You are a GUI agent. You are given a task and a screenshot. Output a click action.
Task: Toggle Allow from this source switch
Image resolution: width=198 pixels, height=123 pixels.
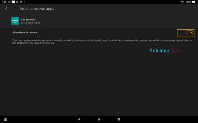click(189, 33)
